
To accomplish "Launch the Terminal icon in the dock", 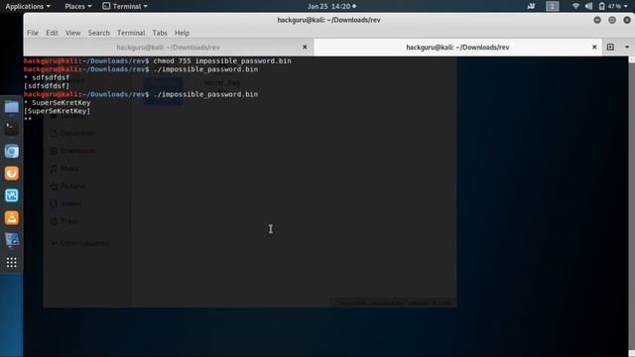I will point(11,129).
